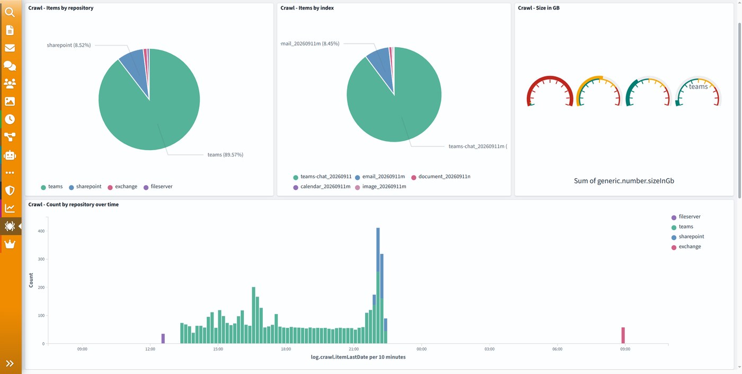Select the people group icon
Screen dimensions: 742x374
[10, 83]
